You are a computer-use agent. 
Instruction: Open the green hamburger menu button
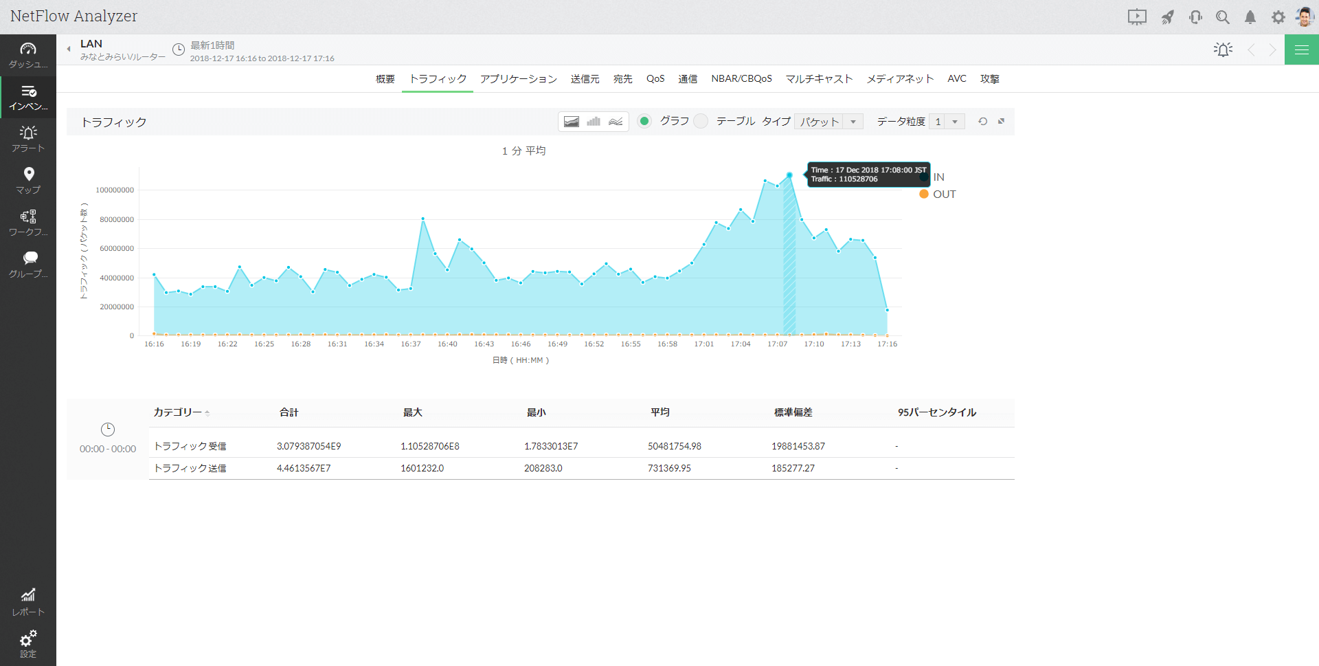[x=1301, y=49]
